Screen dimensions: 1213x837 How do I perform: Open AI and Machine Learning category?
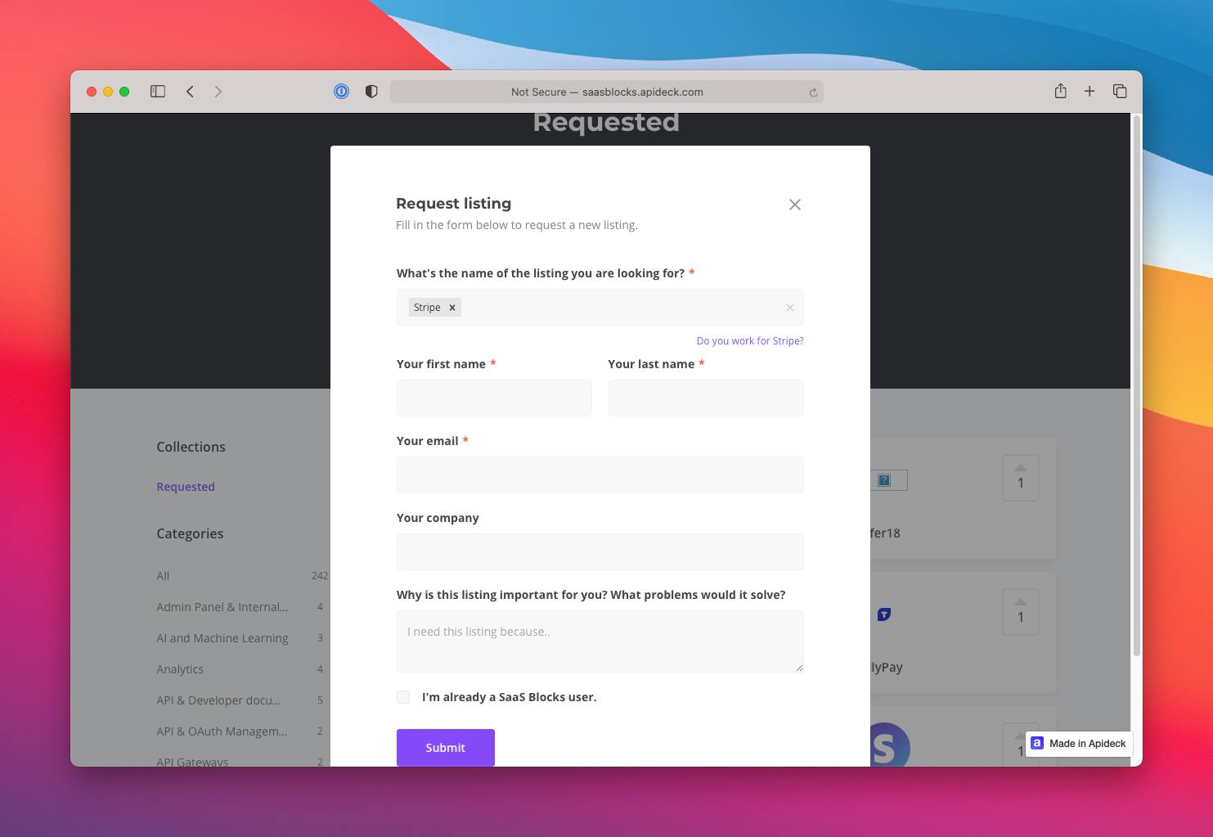tap(222, 638)
